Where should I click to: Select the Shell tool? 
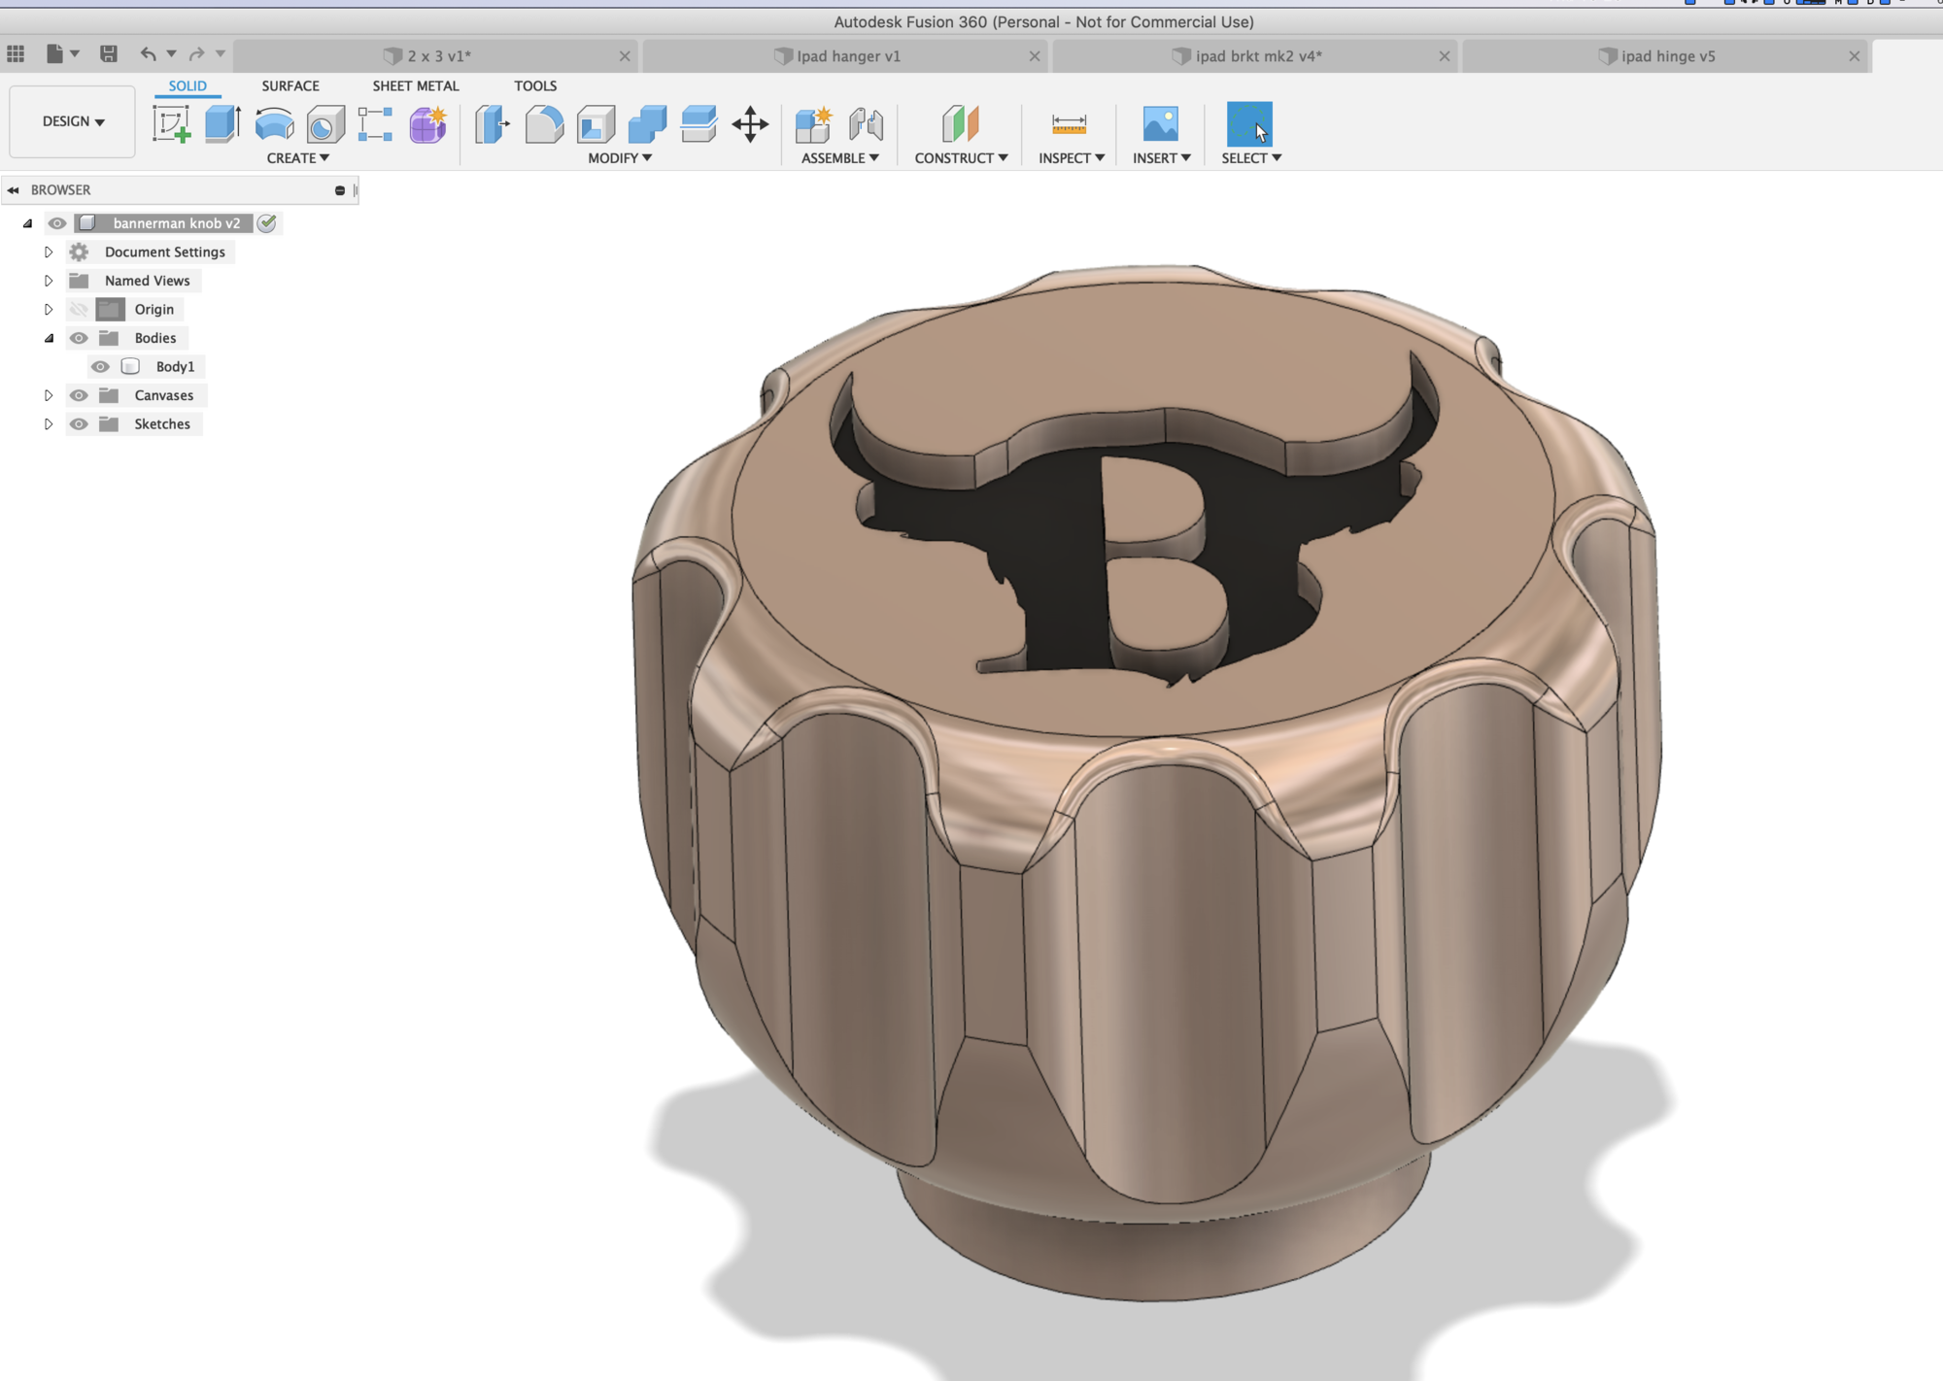point(596,124)
